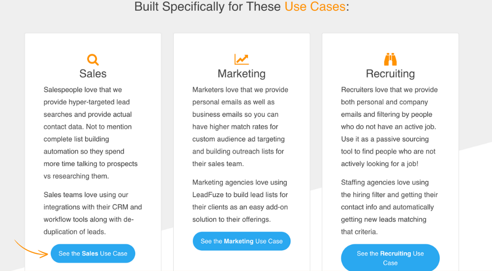Select the Recruiting card heading
492x271 pixels.
tap(390, 73)
